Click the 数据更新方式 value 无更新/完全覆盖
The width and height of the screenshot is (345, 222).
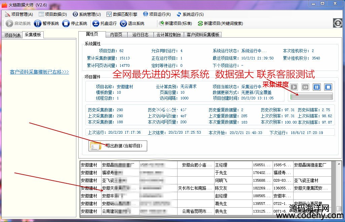coord(256,92)
